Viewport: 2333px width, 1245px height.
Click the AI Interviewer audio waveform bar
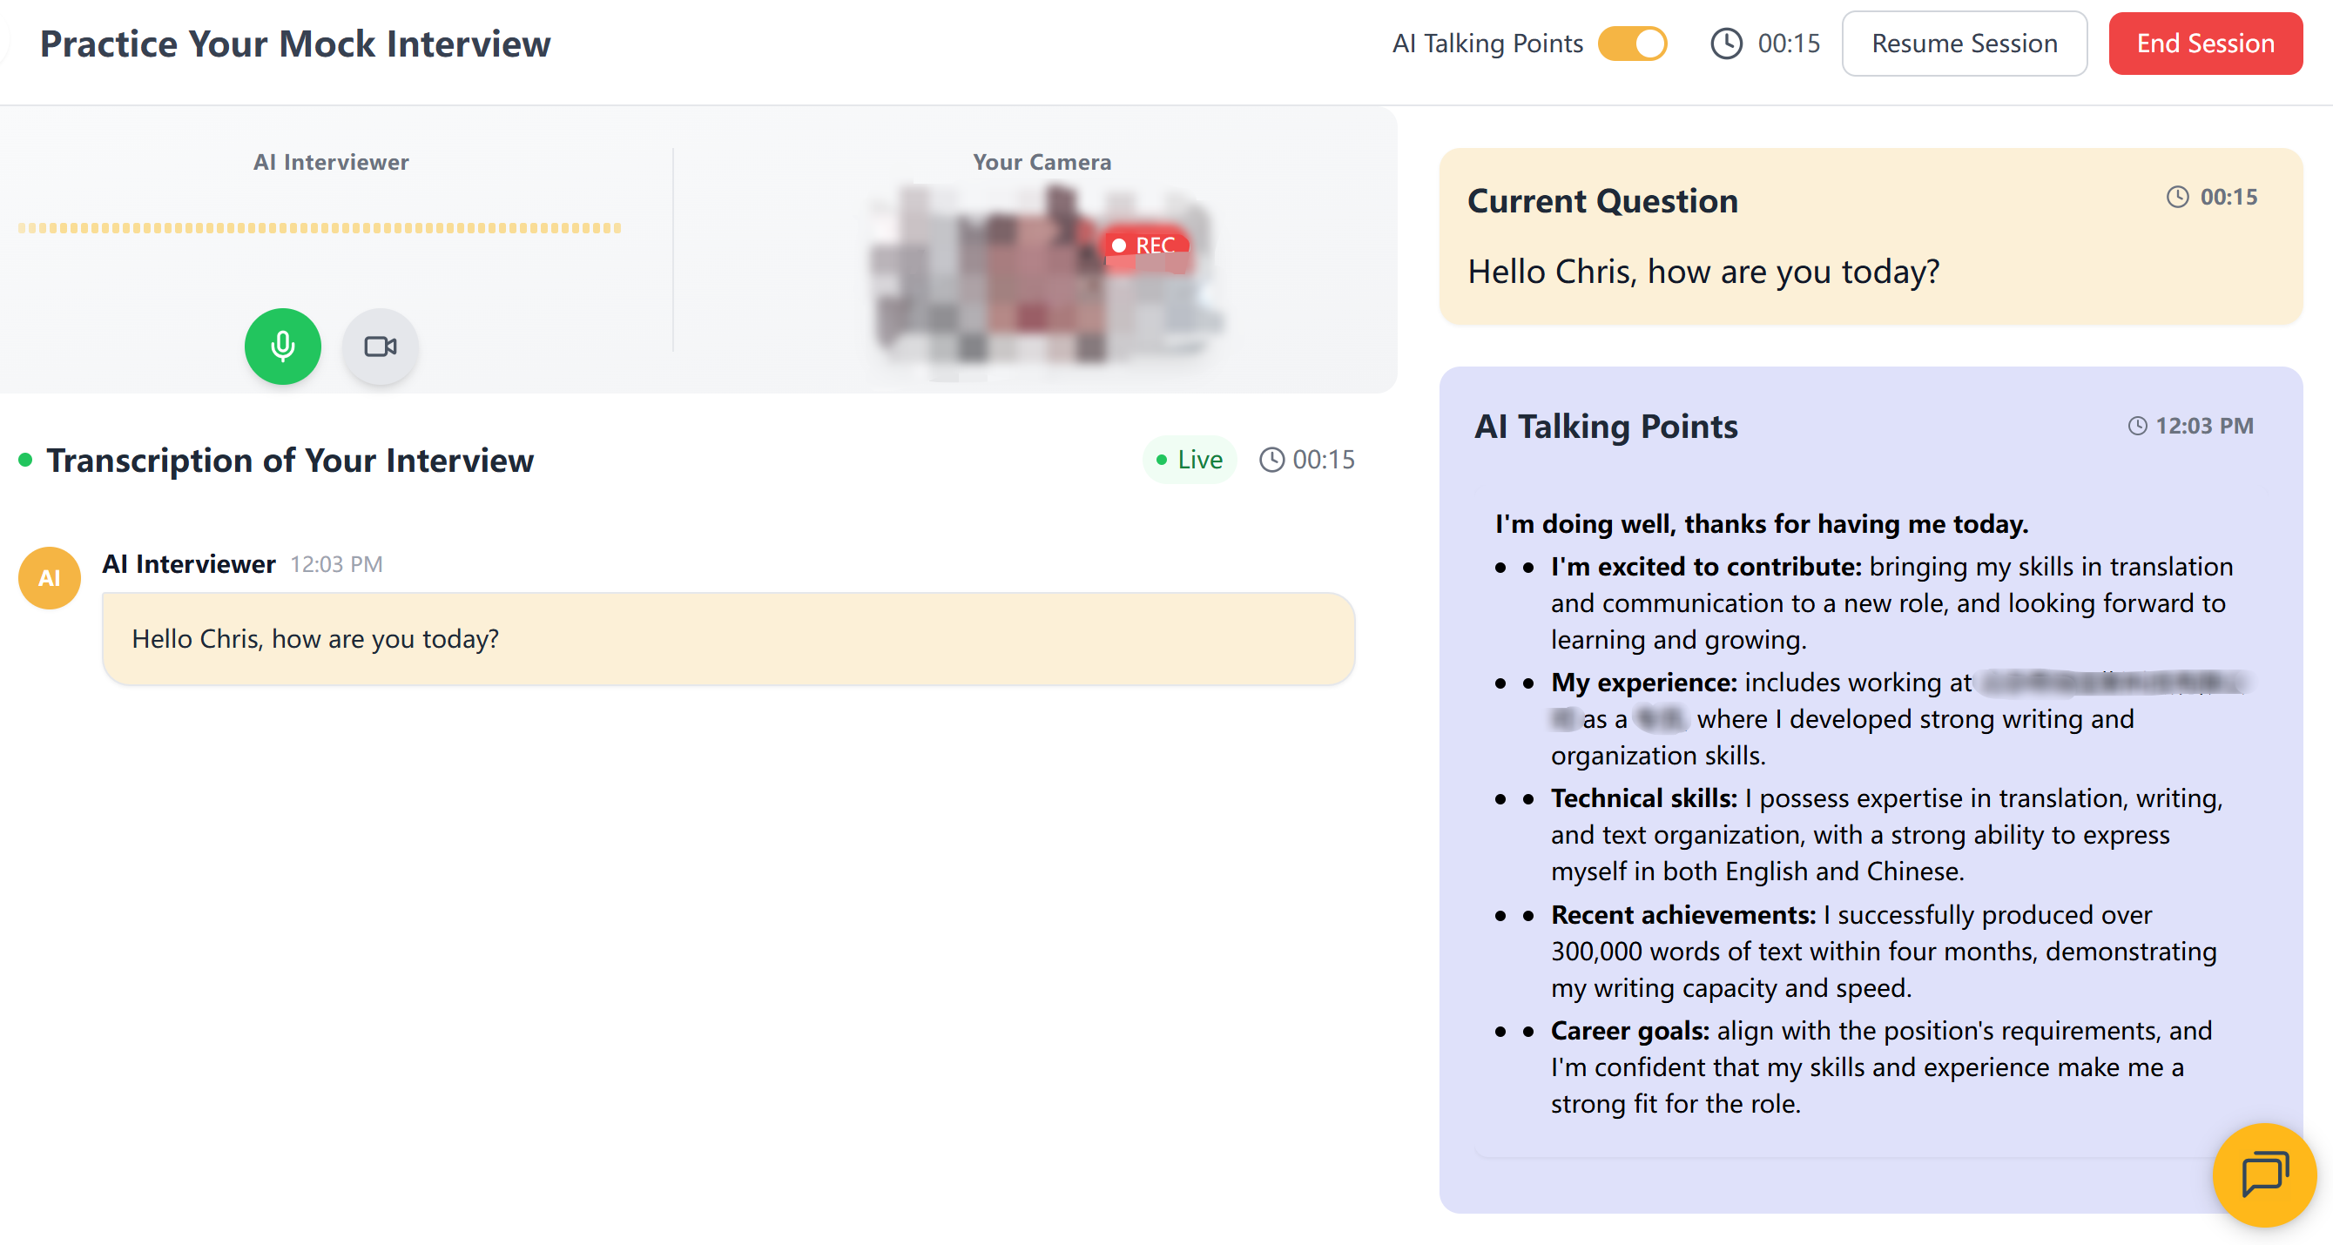click(319, 228)
